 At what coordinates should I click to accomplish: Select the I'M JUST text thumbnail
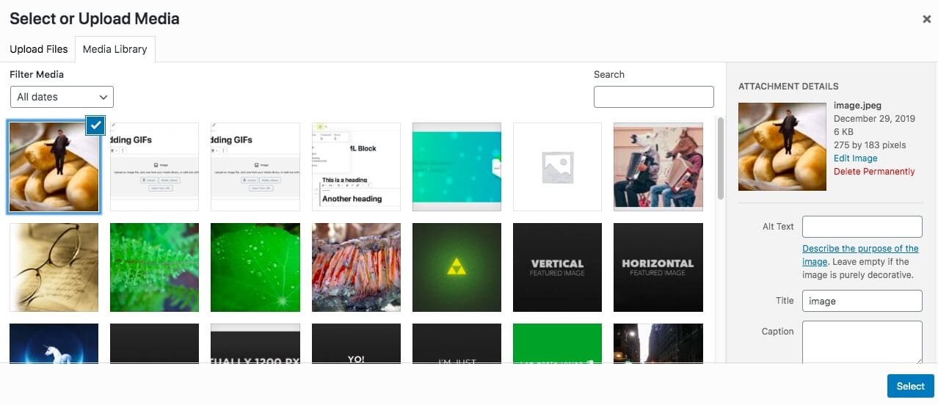point(457,343)
